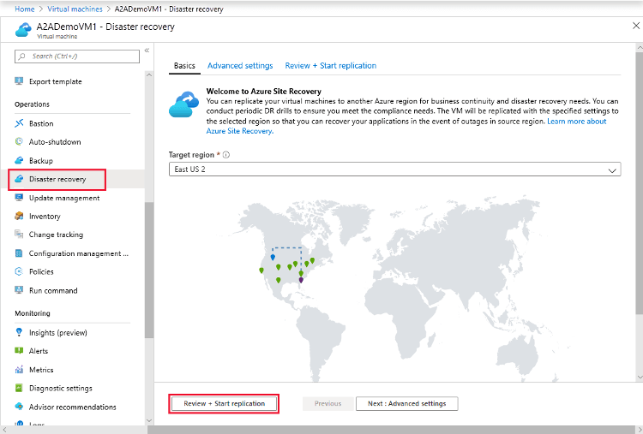Select Run command in the sidebar
The width and height of the screenshot is (643, 434).
(53, 290)
